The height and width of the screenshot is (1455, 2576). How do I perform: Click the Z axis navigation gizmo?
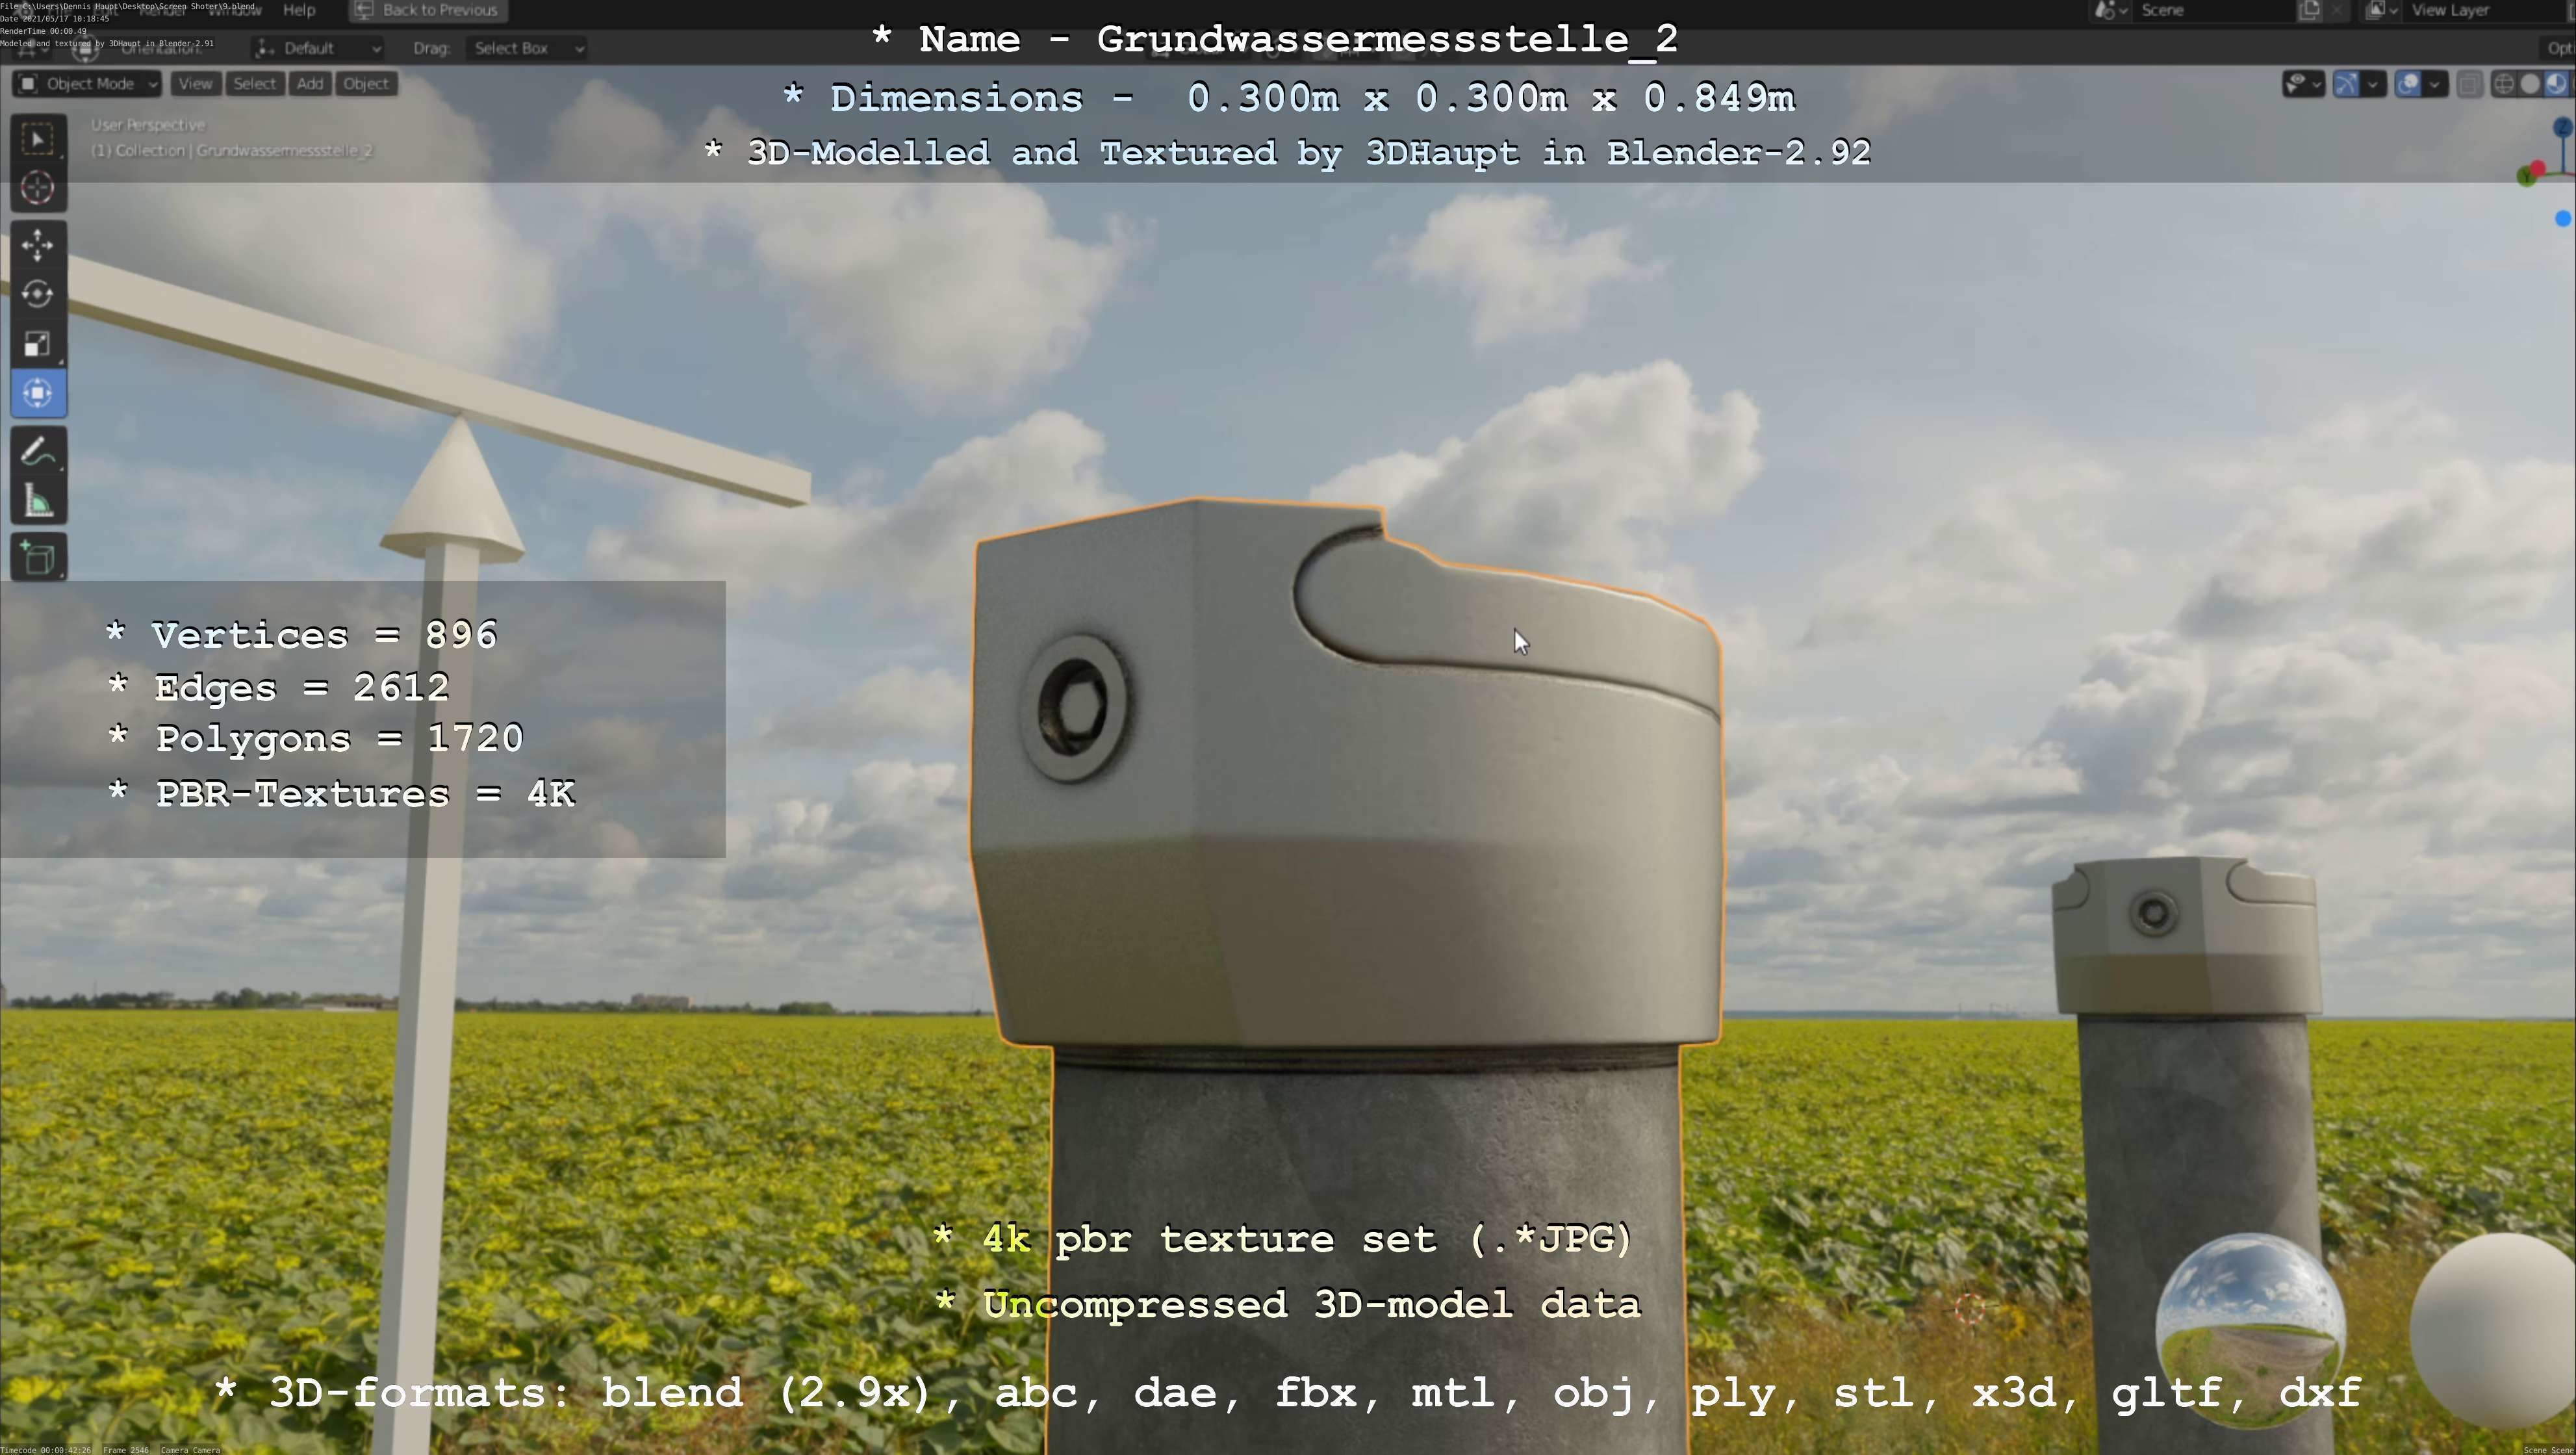coord(2562,127)
